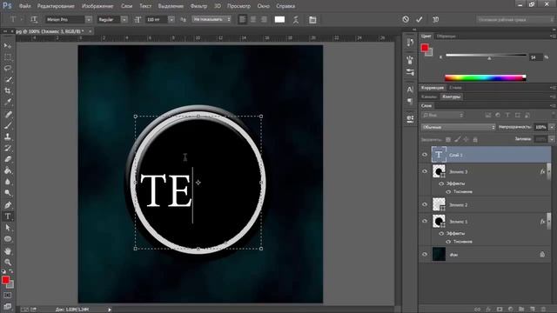
Task: Switch to the Стили tab
Action: tap(455, 87)
